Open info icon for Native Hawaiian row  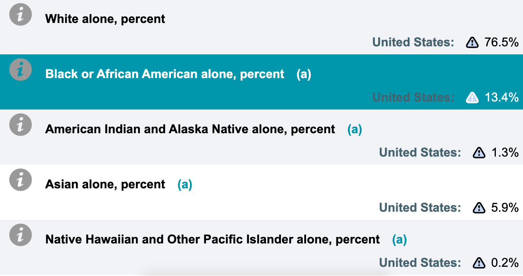click(20, 236)
